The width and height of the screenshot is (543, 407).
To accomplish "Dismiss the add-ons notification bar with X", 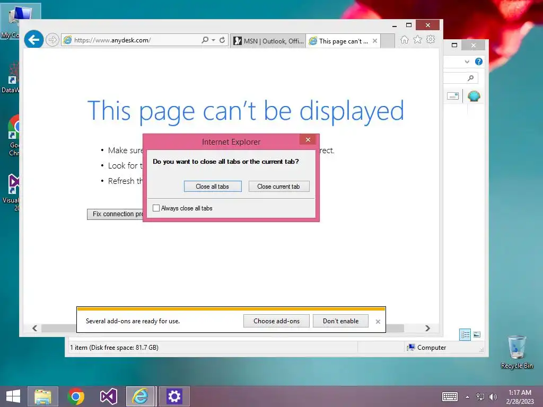I will click(378, 322).
